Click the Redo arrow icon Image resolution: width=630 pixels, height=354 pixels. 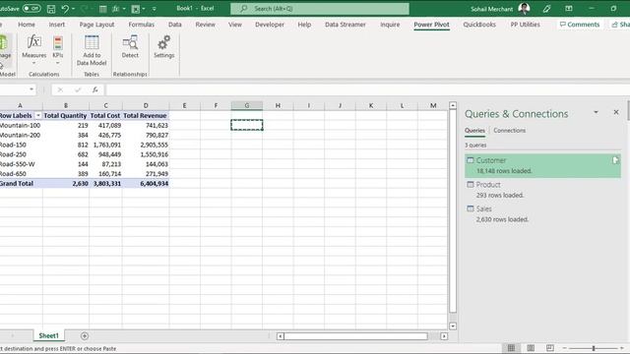(84, 9)
